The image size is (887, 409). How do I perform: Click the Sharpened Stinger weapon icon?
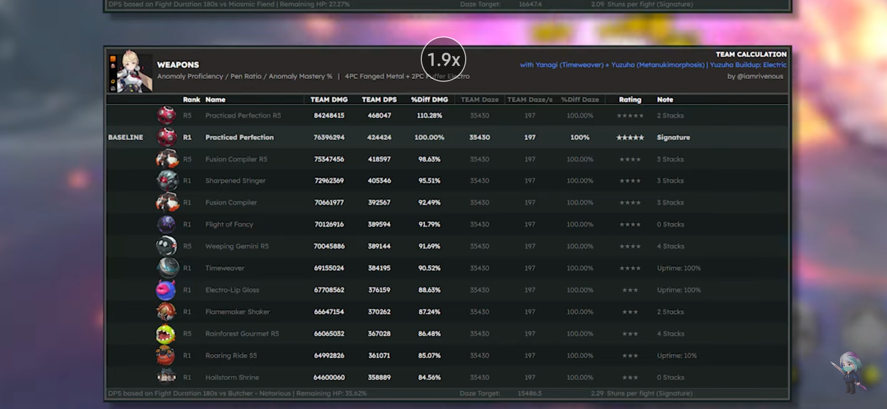pyautogui.click(x=167, y=181)
